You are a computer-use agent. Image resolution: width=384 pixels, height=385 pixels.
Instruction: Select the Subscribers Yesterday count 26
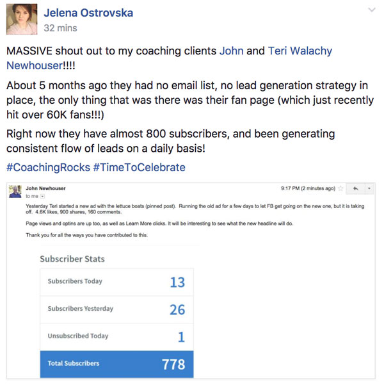point(177,309)
